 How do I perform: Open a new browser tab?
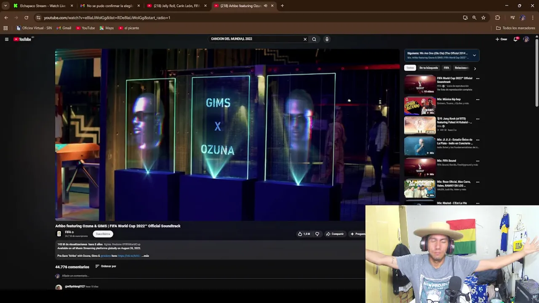tap(282, 6)
